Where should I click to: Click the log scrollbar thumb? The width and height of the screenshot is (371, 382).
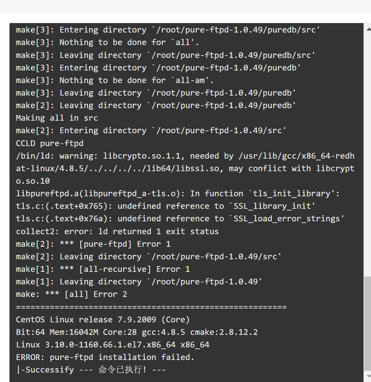367,323
